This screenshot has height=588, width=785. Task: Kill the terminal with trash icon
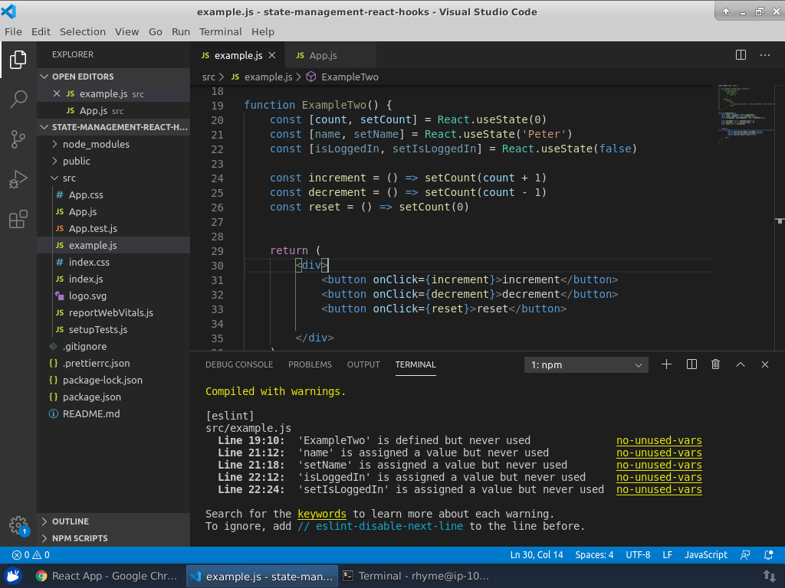tap(715, 364)
